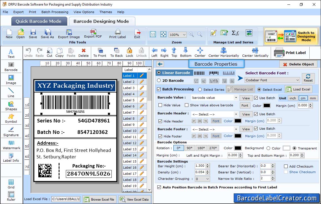
Task: Open the Themes menu
Action: click(x=106, y=12)
